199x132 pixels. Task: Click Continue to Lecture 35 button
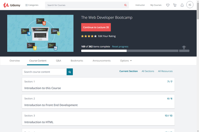tap(96, 27)
